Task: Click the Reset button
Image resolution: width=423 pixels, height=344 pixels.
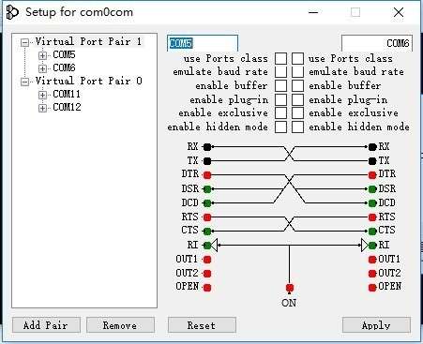Action: [x=202, y=325]
